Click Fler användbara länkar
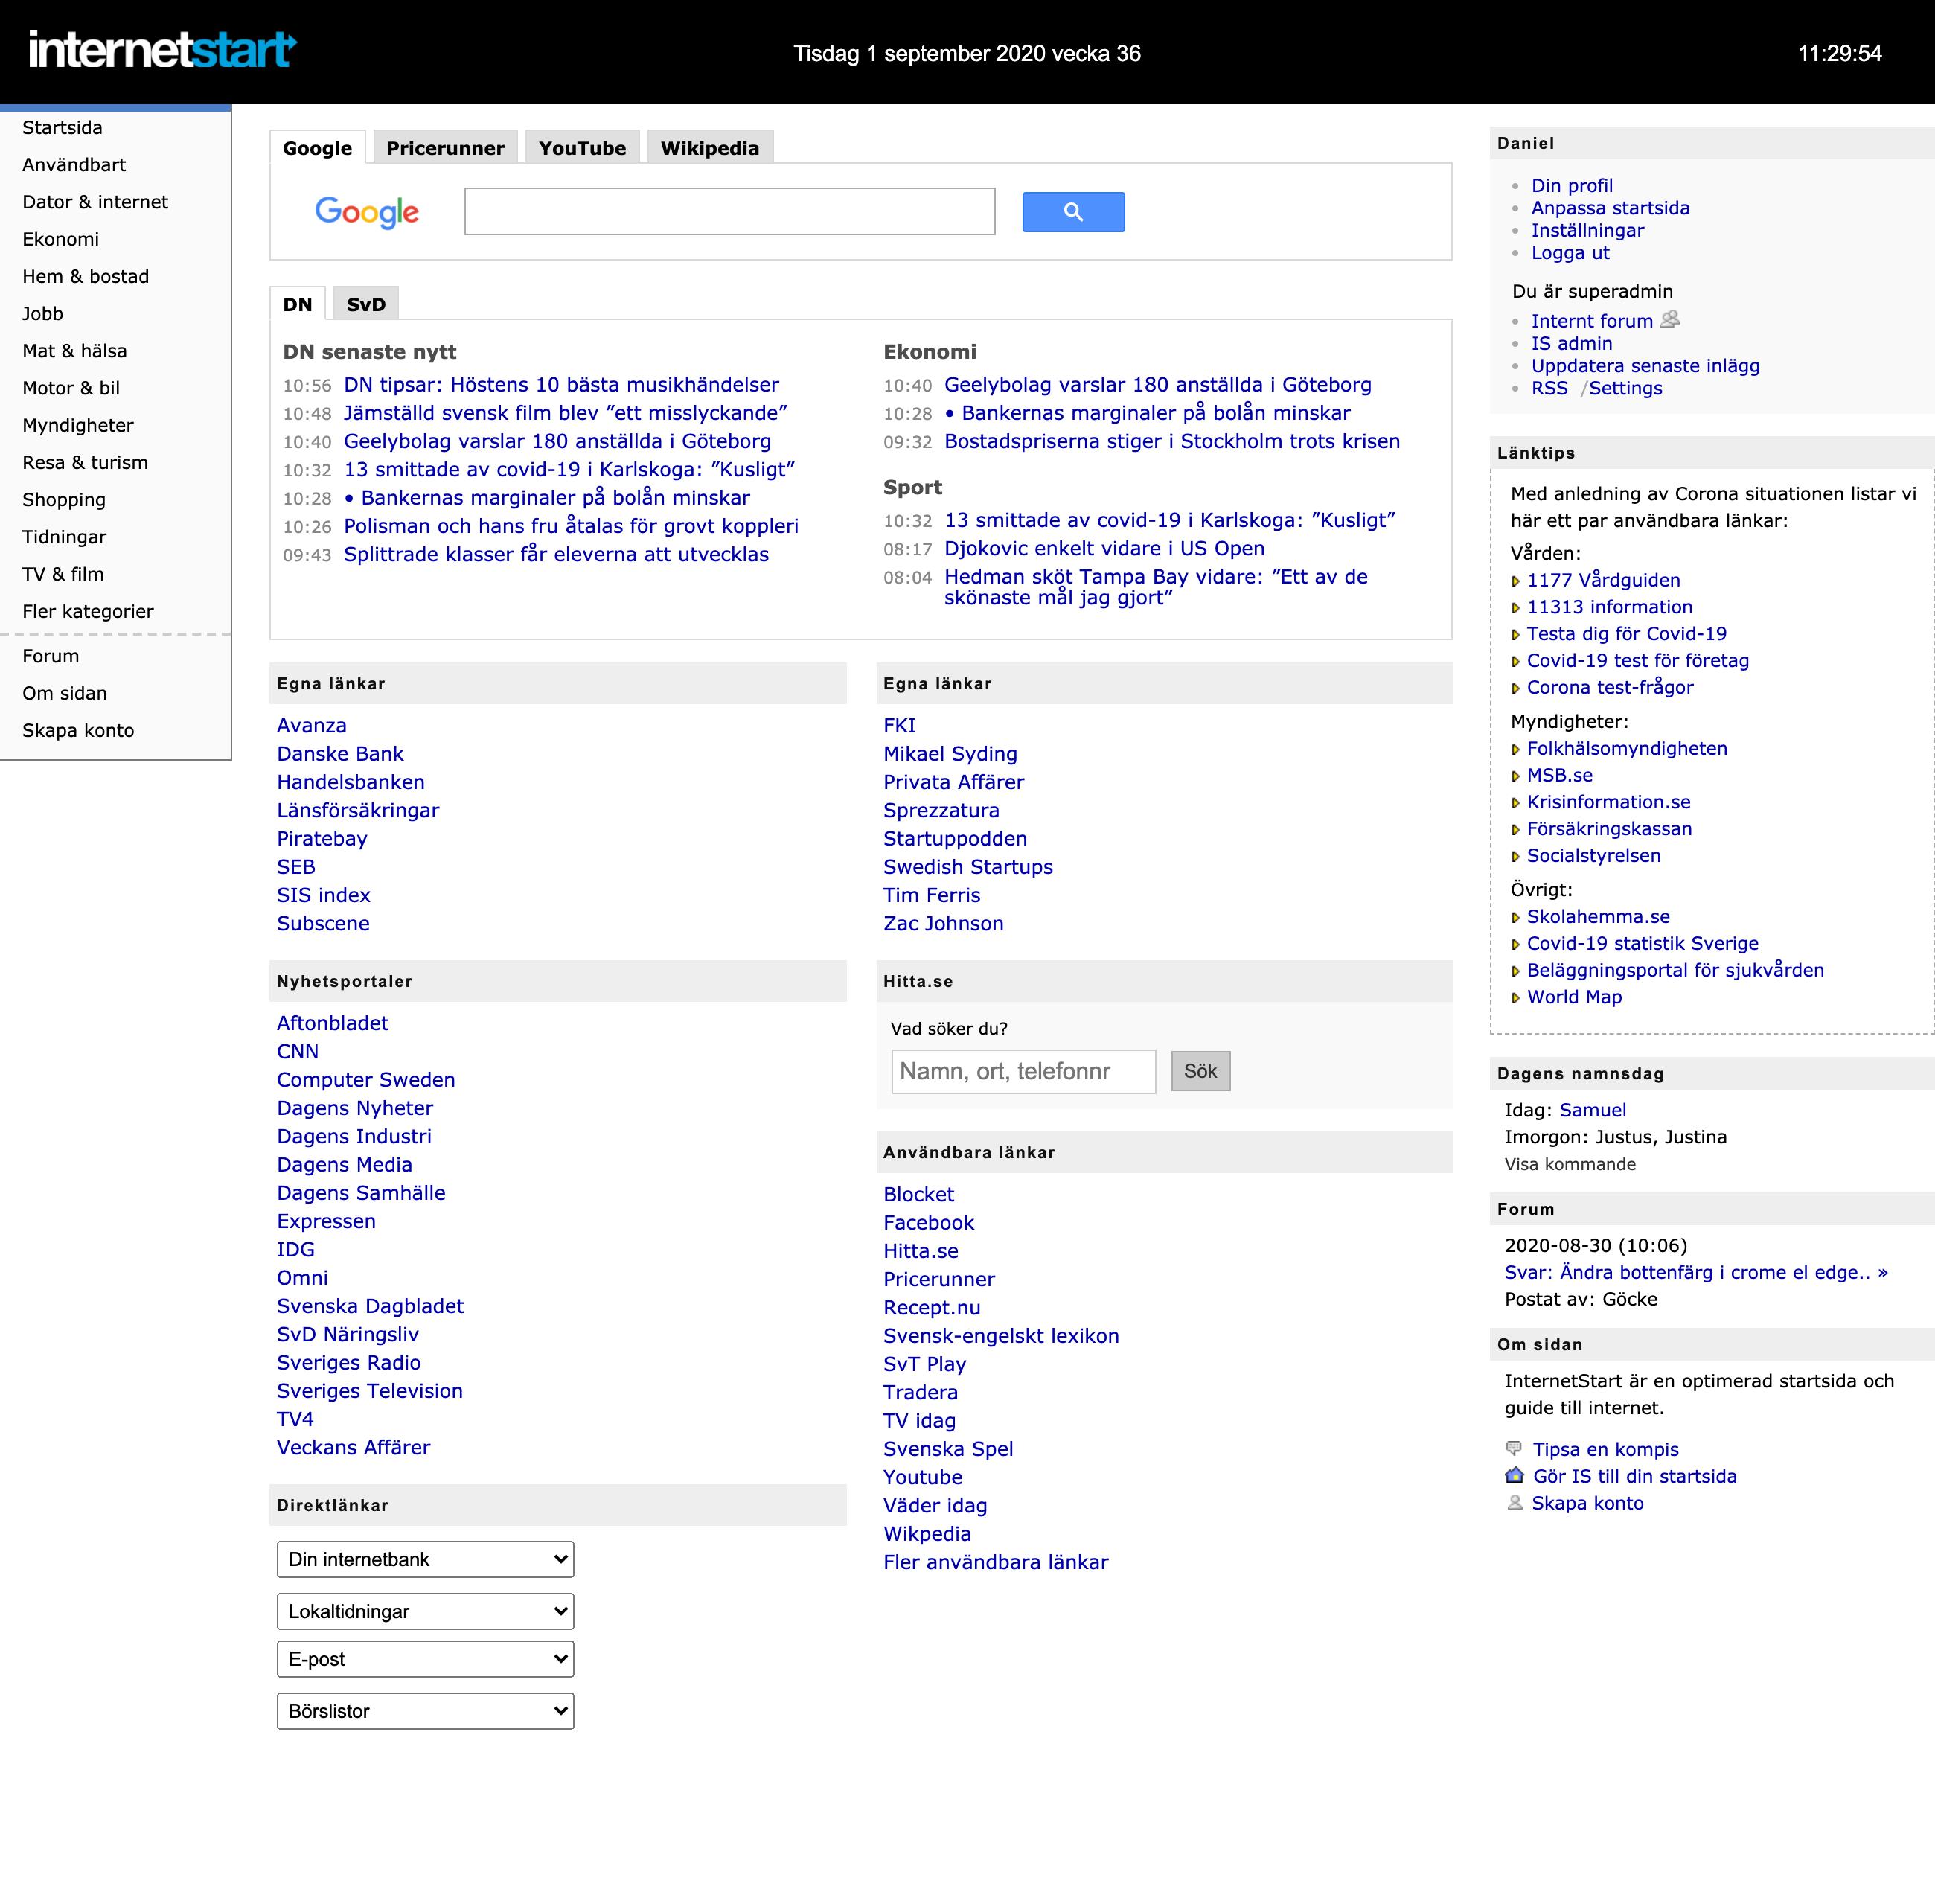Image resolution: width=1935 pixels, height=1904 pixels. point(996,1562)
